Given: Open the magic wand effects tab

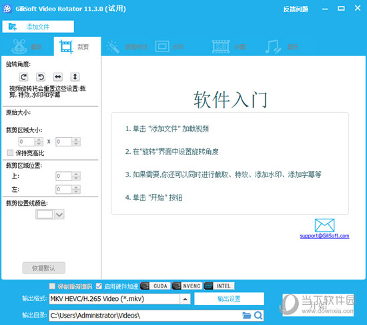Looking at the screenshot, I should (127, 47).
